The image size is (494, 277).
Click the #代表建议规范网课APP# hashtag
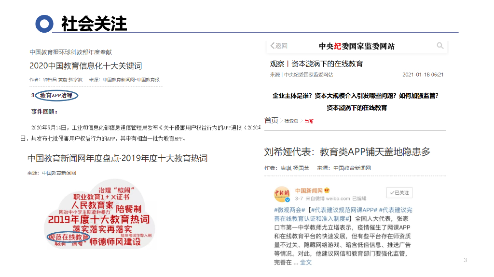coord(344,210)
